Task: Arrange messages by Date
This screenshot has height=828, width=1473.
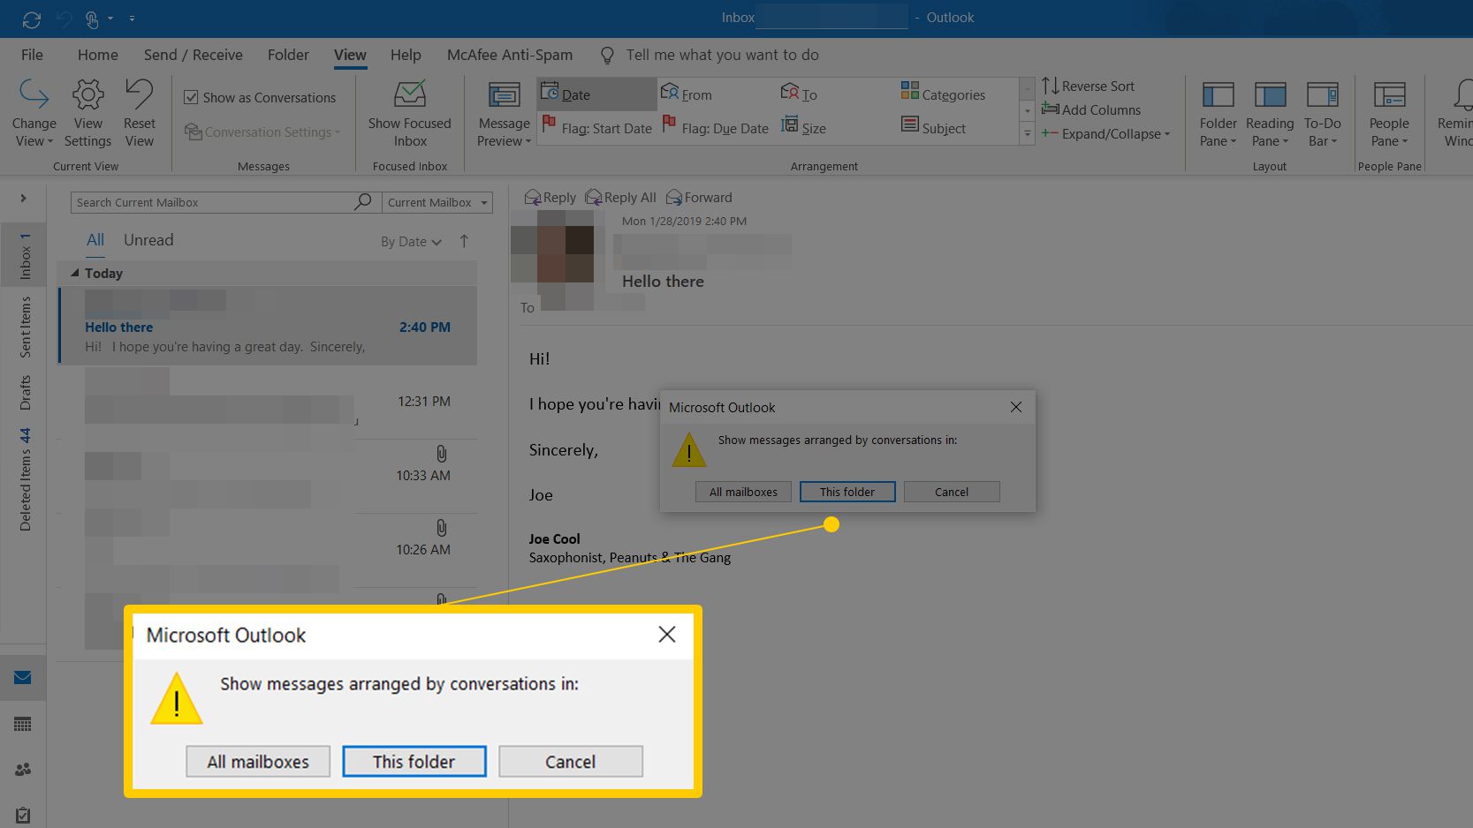Action: click(x=596, y=94)
